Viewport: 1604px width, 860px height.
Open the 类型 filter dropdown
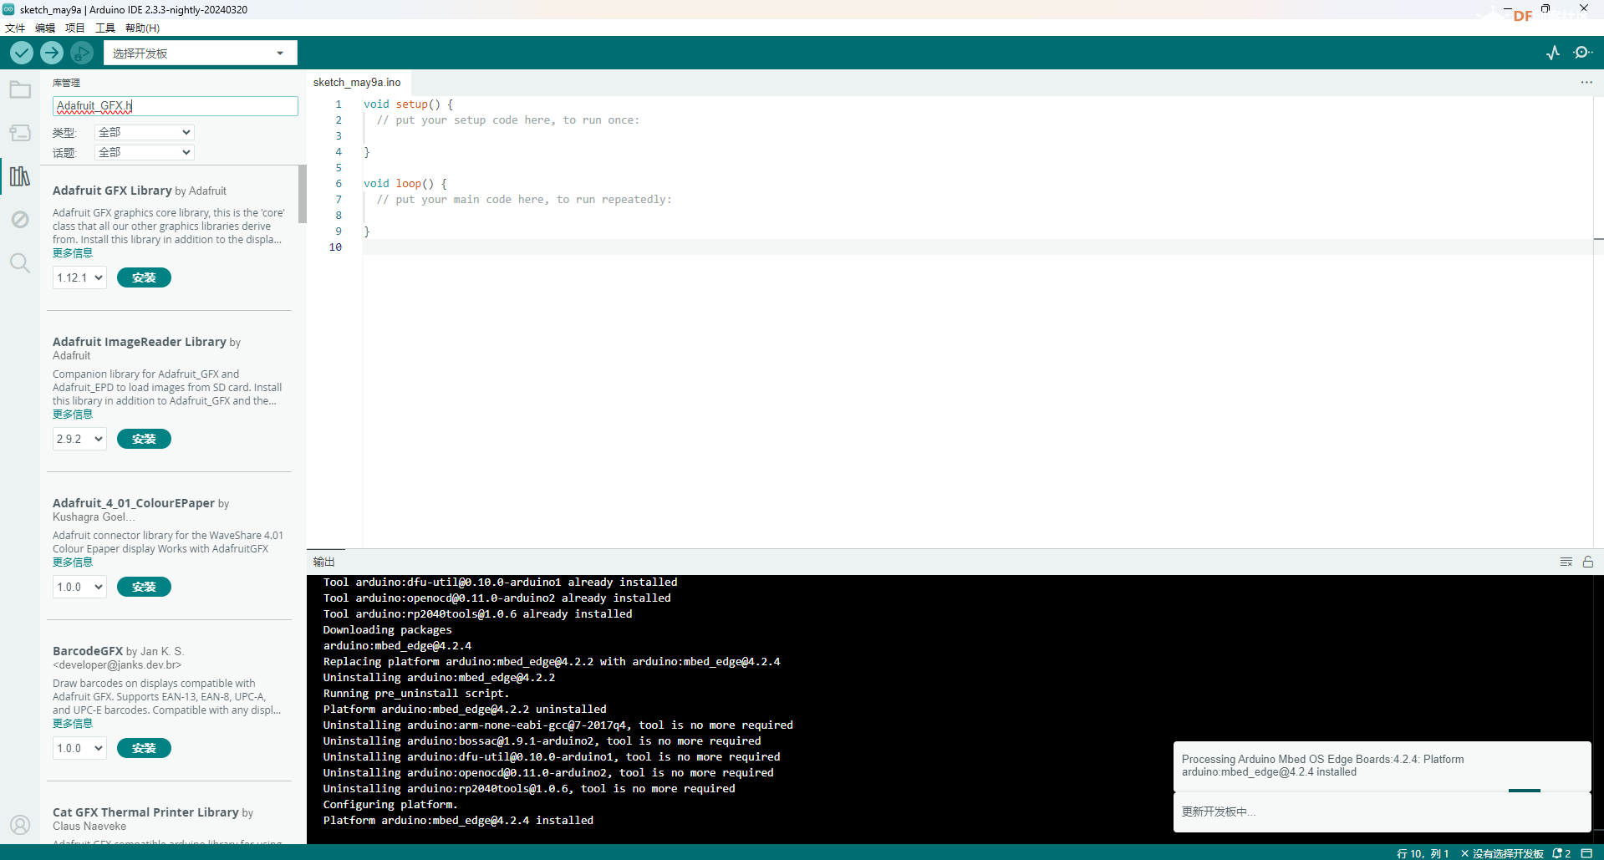(x=145, y=132)
